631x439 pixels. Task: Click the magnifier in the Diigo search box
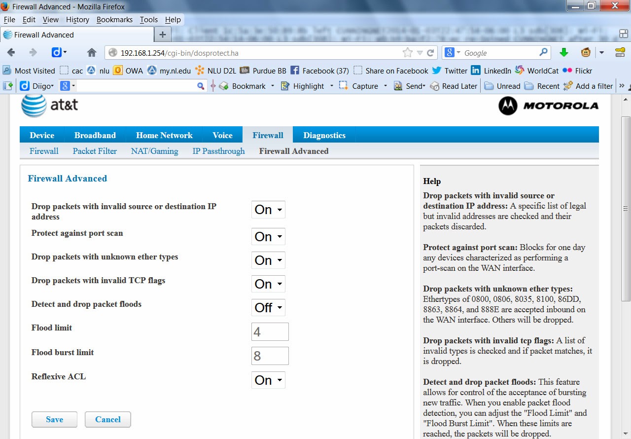201,86
